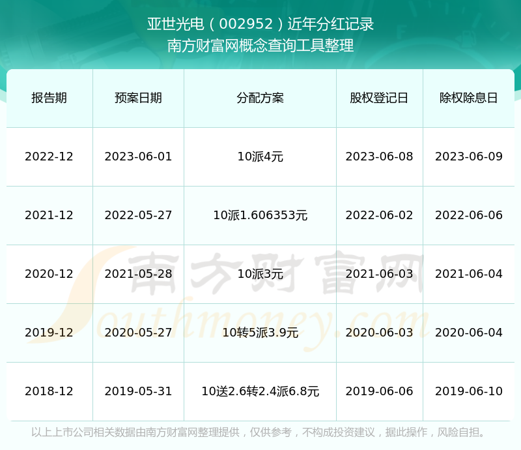Image resolution: width=521 pixels, height=450 pixels.
Task: Click ex-dividend date 2023-06-09
Action: pyautogui.click(x=468, y=157)
